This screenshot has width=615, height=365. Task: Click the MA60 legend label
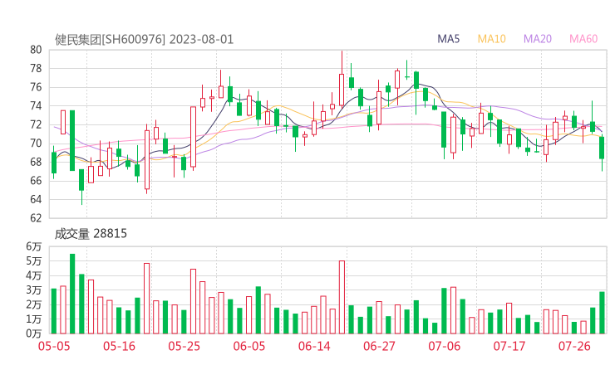pos(583,39)
